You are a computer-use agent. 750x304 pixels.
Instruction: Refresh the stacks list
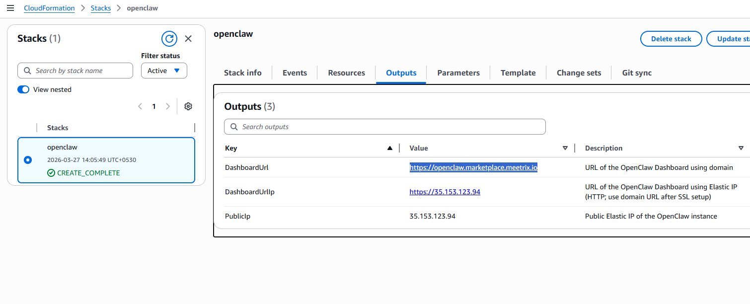click(x=169, y=39)
